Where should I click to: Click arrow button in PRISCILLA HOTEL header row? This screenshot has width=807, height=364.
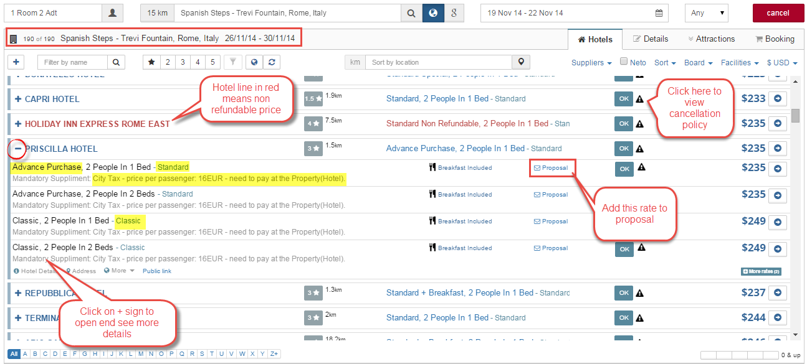point(777,148)
